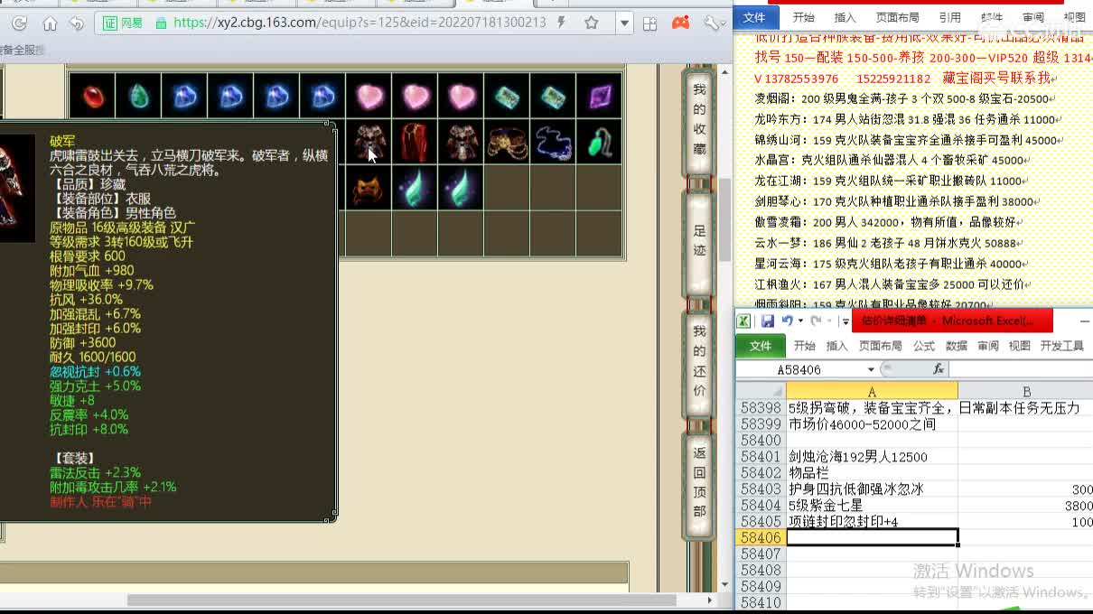Open 足迹 side button
The width and height of the screenshot is (1093, 614).
click(x=699, y=244)
